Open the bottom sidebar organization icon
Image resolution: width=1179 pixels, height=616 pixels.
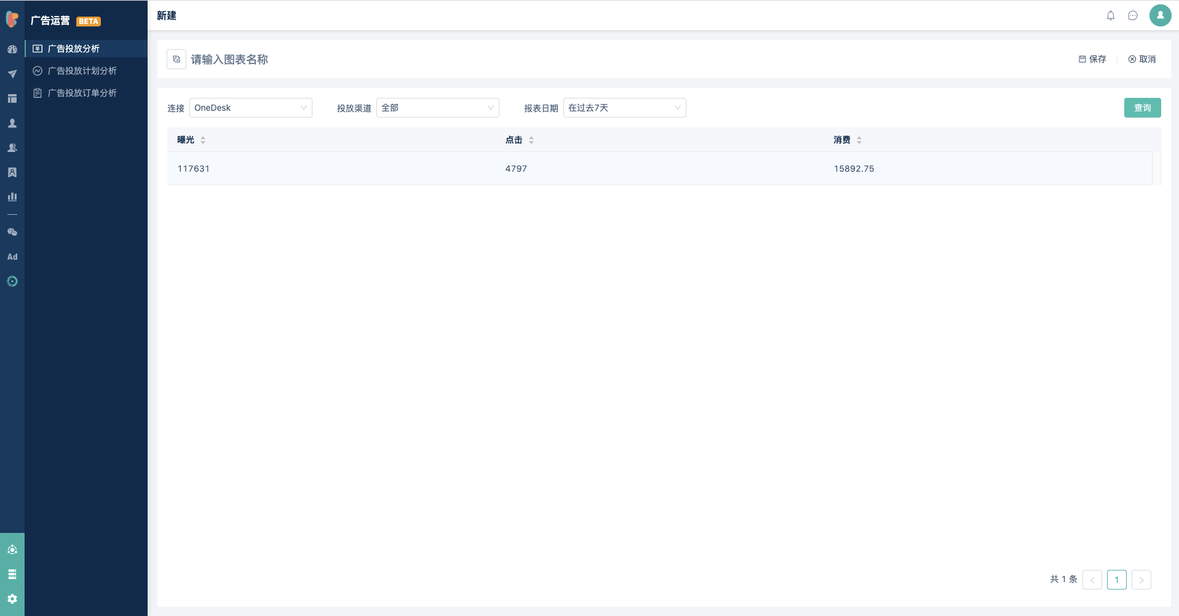[12, 550]
